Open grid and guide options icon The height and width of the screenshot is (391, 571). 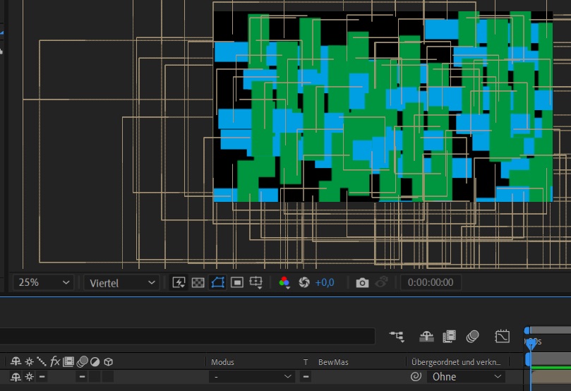pyautogui.click(x=256, y=282)
